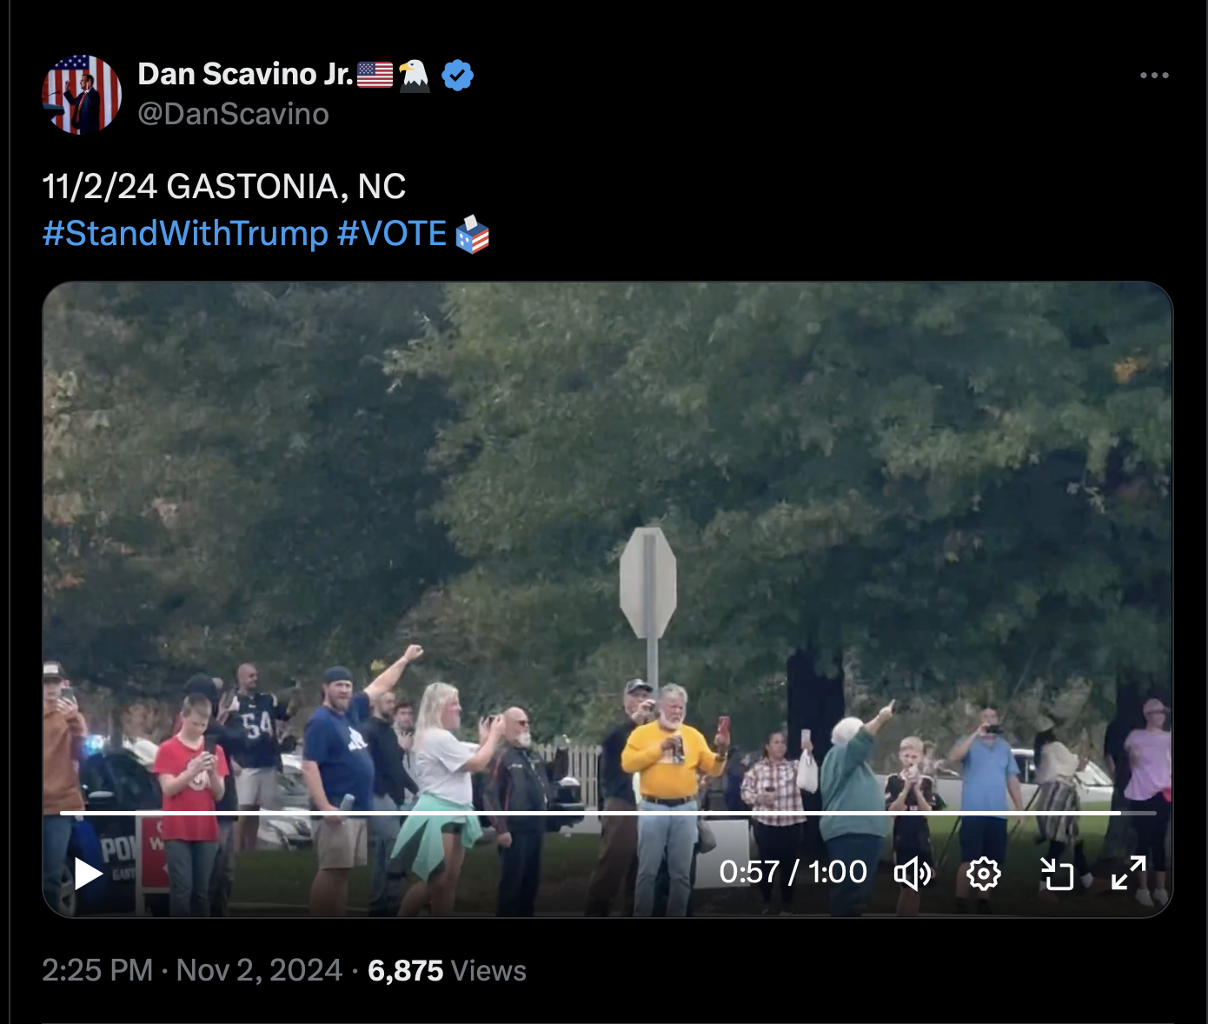Open the @DanScavino handle link
The image size is (1208, 1024).
coord(233,114)
